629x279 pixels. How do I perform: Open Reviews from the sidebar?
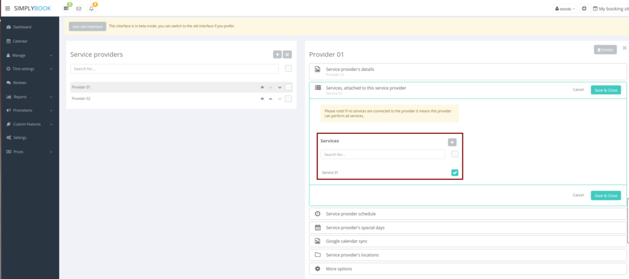[19, 83]
